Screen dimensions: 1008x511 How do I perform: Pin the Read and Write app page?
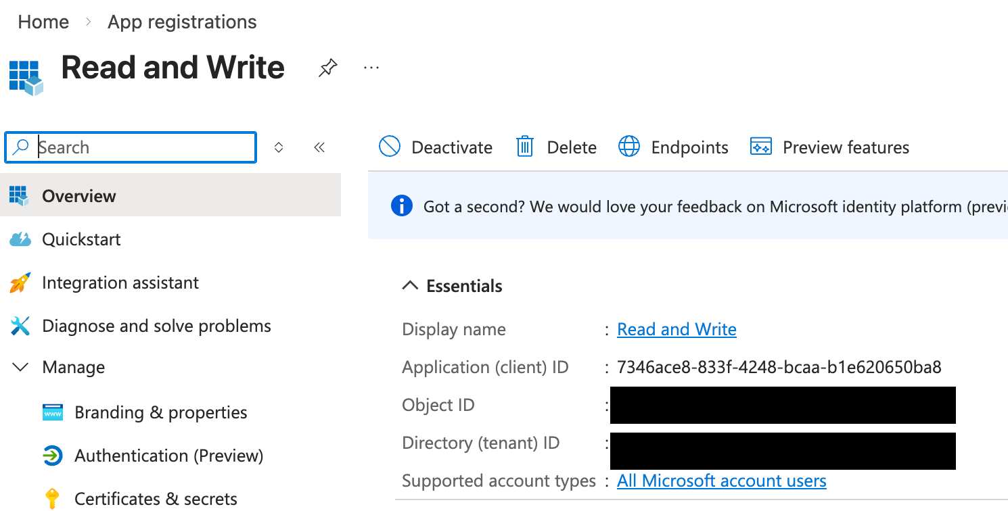coord(327,68)
